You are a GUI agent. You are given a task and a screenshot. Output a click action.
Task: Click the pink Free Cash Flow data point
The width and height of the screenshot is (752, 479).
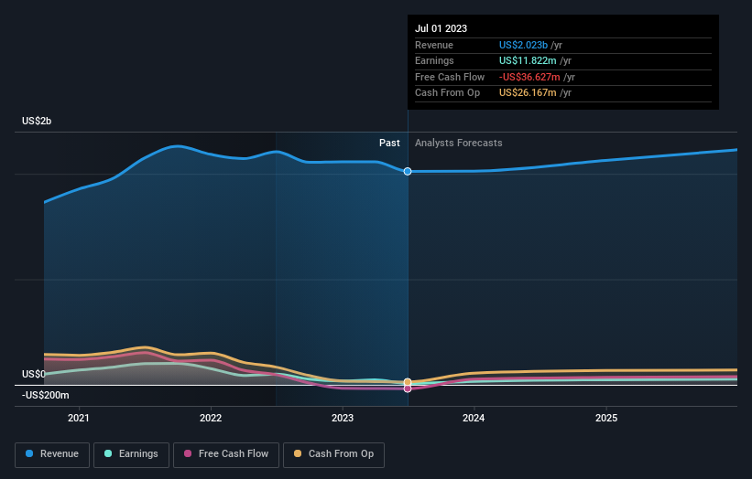(408, 389)
